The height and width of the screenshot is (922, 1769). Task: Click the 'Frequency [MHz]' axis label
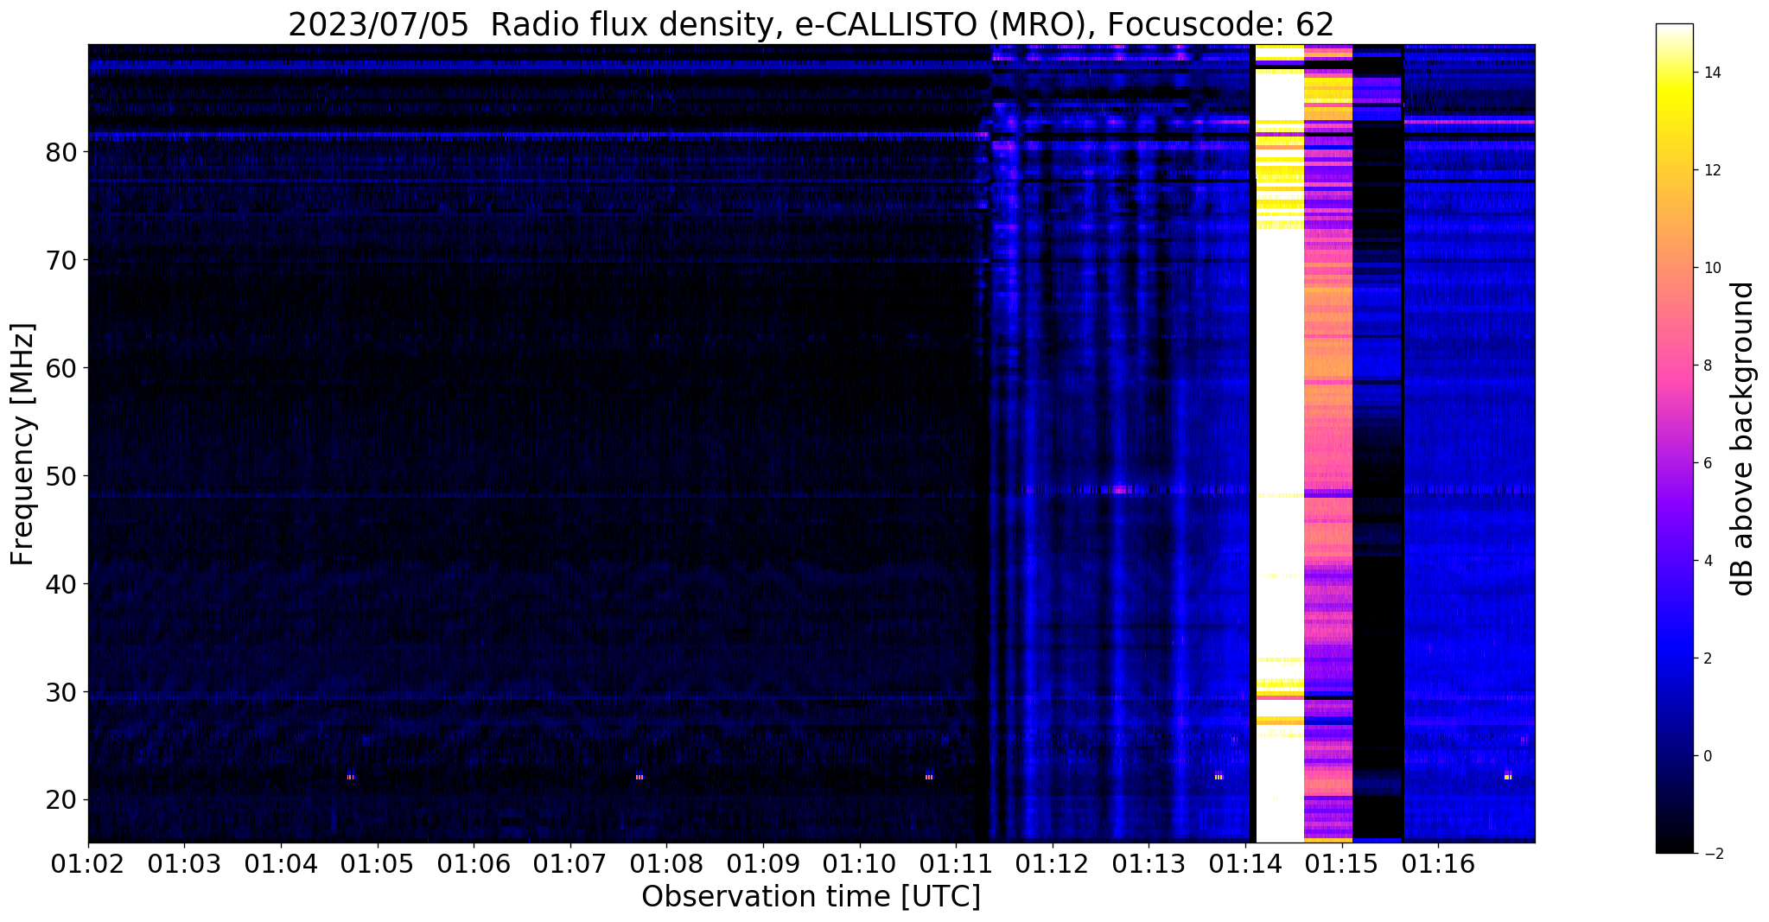coord(22,444)
